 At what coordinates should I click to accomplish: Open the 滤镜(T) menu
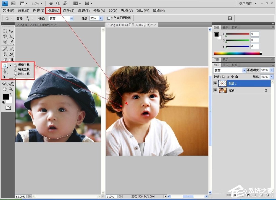pyautogui.click(x=84, y=10)
